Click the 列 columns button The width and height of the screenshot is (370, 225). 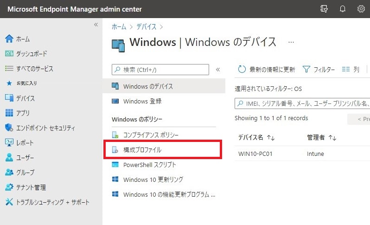click(x=351, y=69)
